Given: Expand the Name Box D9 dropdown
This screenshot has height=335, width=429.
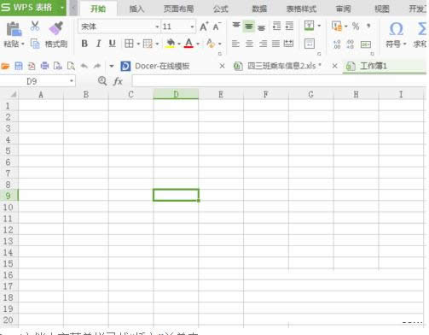Looking at the screenshot, I should click(x=72, y=81).
